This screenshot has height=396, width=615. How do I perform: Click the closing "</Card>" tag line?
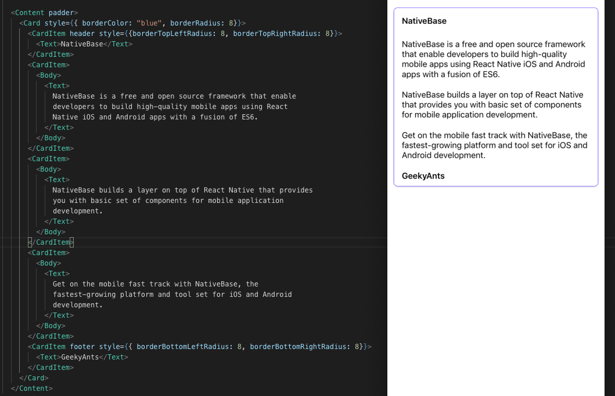coord(34,378)
